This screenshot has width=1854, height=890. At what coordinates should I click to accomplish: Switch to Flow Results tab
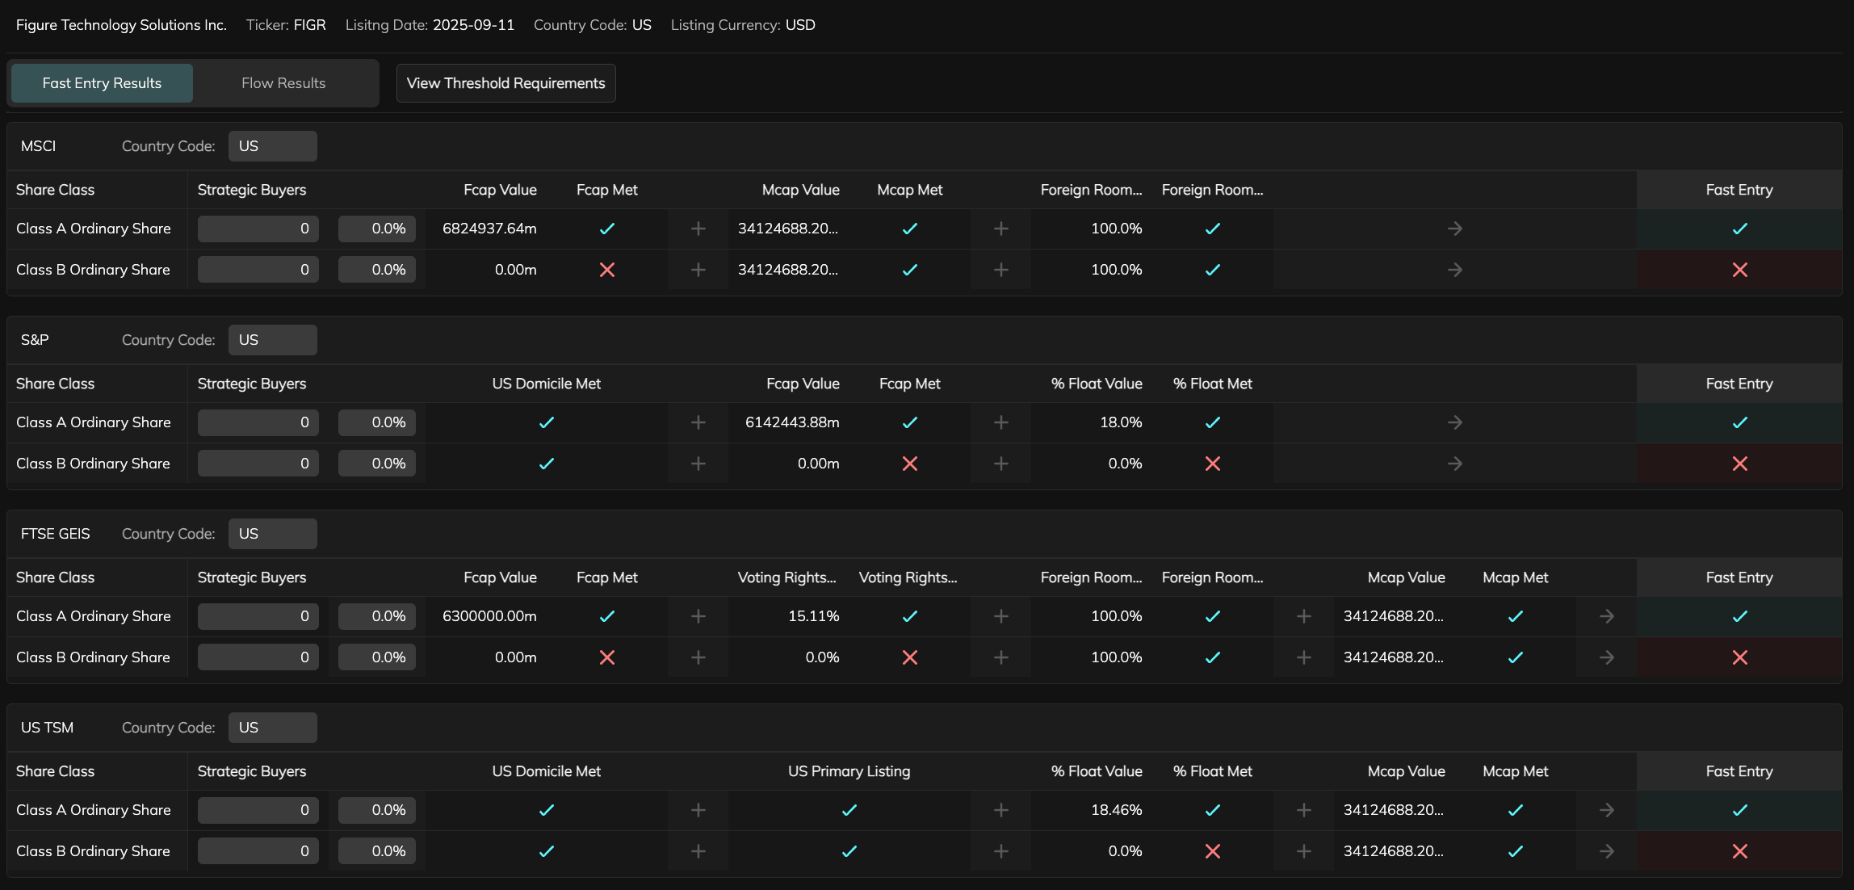(283, 83)
